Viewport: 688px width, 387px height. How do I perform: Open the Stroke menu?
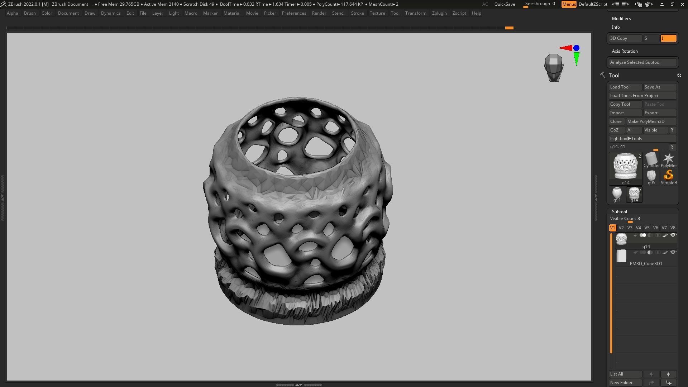point(357,13)
